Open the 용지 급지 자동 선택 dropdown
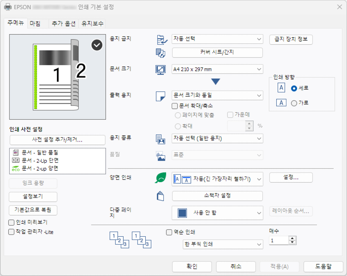The width and height of the screenshot is (347, 276). [217, 39]
